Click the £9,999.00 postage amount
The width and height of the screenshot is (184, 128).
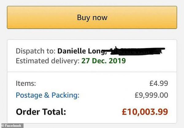(151, 95)
